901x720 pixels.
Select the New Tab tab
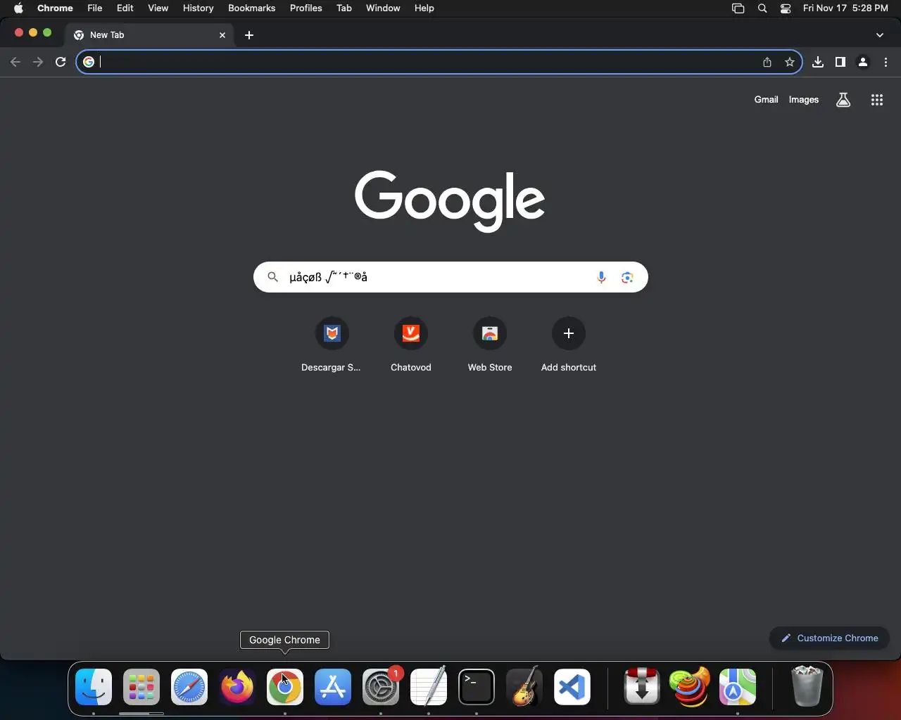click(150, 35)
